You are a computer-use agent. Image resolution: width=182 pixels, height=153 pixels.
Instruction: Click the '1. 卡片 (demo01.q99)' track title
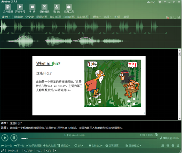point(74,135)
